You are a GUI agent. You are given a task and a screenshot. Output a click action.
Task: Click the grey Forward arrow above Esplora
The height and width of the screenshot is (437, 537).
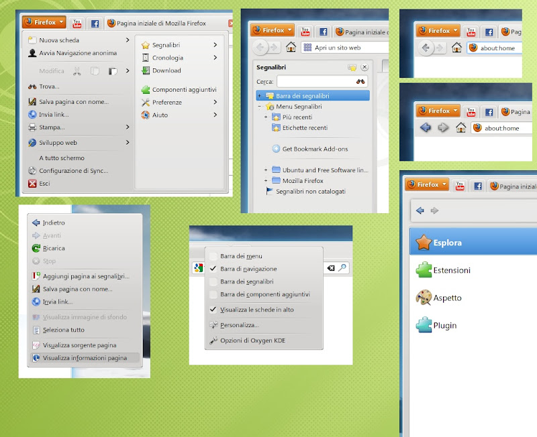tap(434, 210)
